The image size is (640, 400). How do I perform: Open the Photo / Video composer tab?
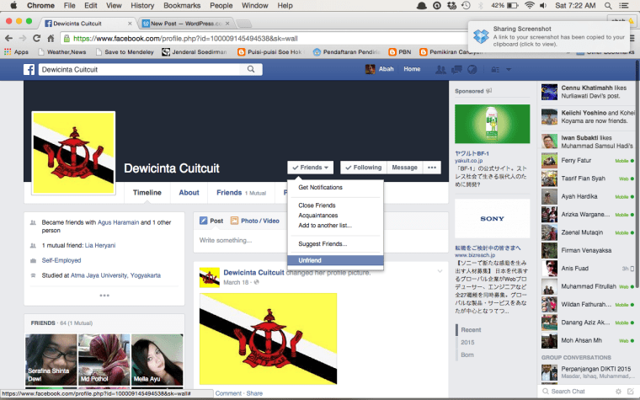coord(255,221)
